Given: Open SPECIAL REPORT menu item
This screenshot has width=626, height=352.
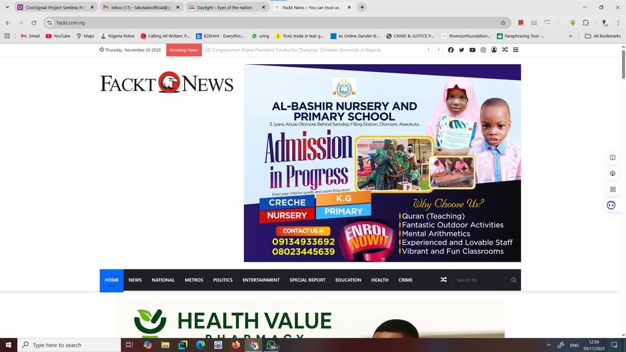Looking at the screenshot, I should (x=307, y=280).
